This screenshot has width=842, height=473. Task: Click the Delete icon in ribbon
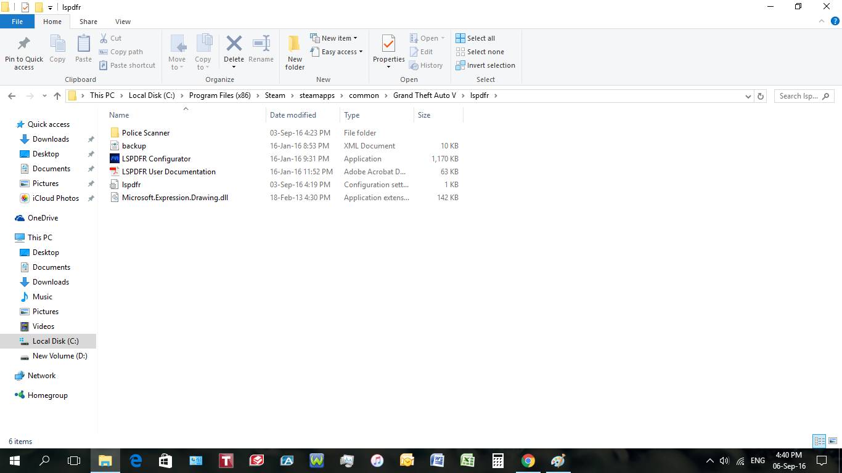[234, 45]
